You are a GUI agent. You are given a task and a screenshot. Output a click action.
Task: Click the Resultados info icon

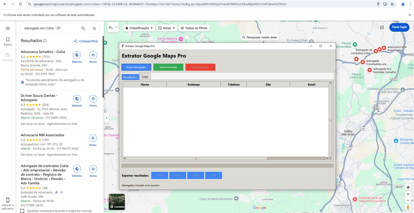45,41
